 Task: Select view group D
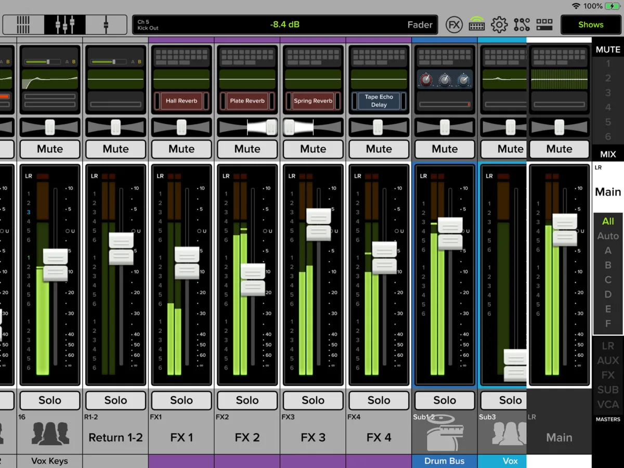click(x=608, y=294)
